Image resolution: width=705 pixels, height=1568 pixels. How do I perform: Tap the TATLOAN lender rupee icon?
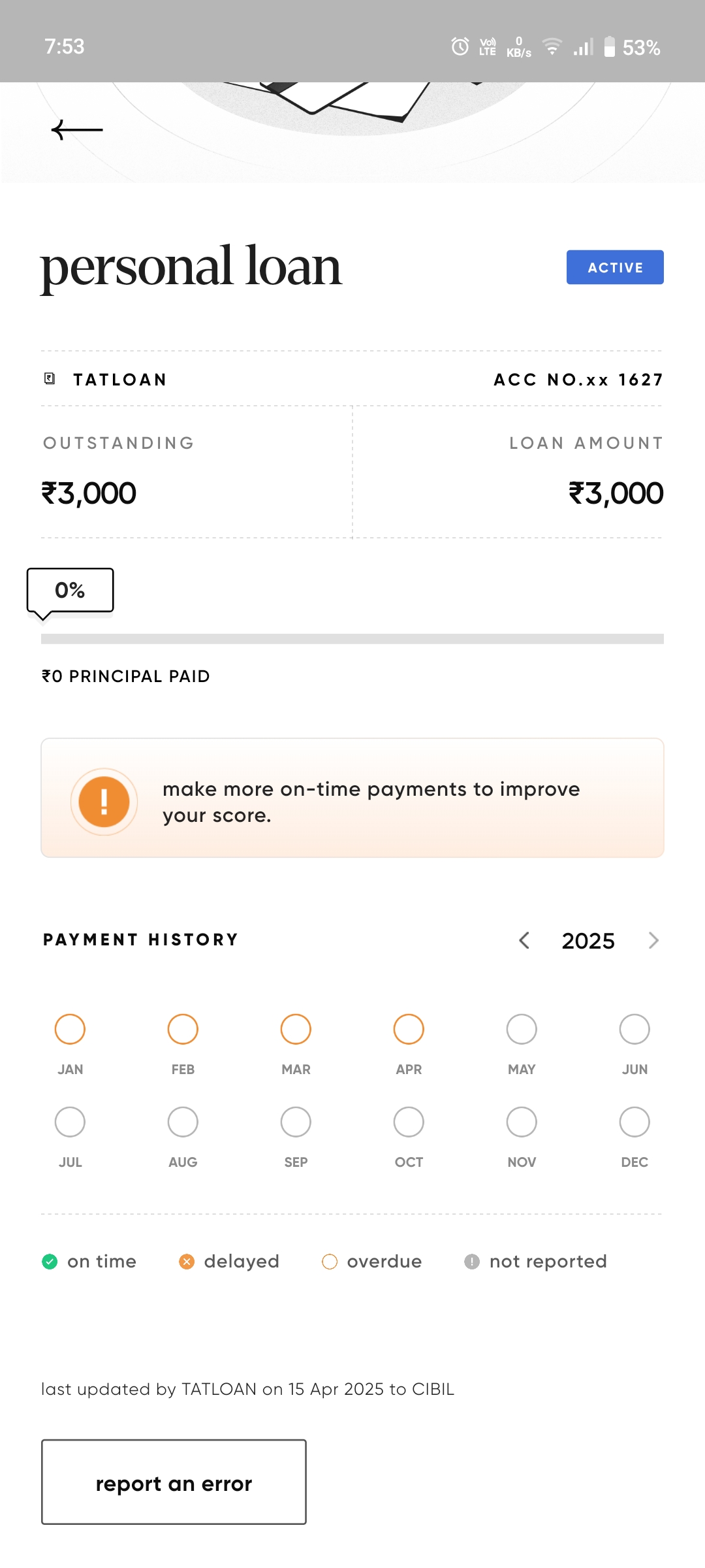coord(50,379)
